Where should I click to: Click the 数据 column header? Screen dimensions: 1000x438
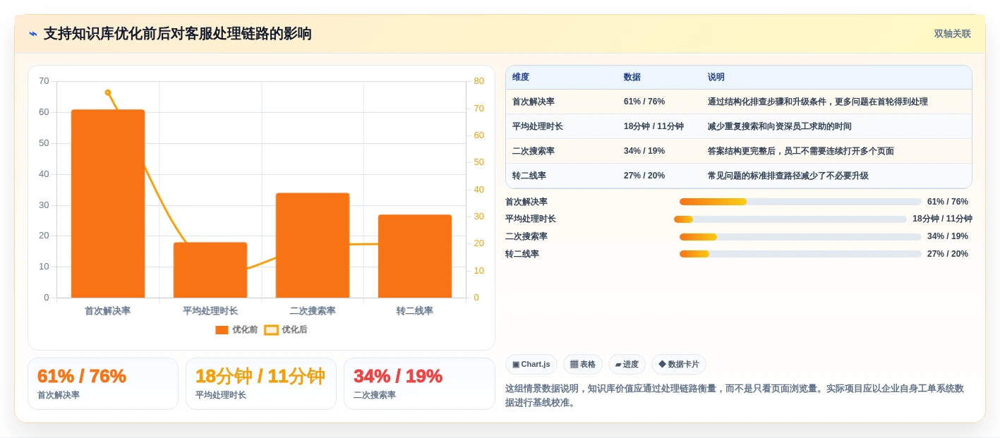(x=632, y=78)
